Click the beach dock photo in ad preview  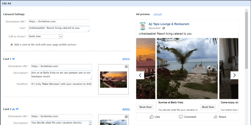(187, 68)
